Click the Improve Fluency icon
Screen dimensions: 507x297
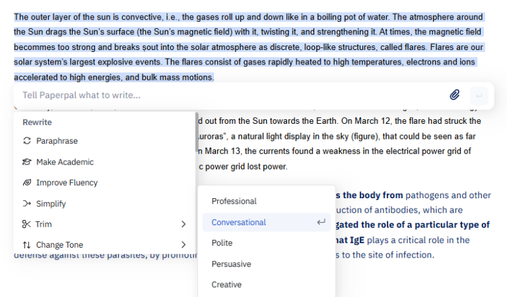[x=27, y=182]
